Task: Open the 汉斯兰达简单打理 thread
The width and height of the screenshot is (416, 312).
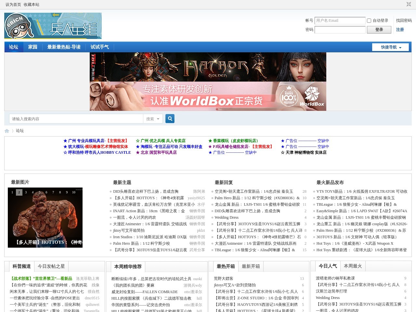Action: click(x=331, y=291)
